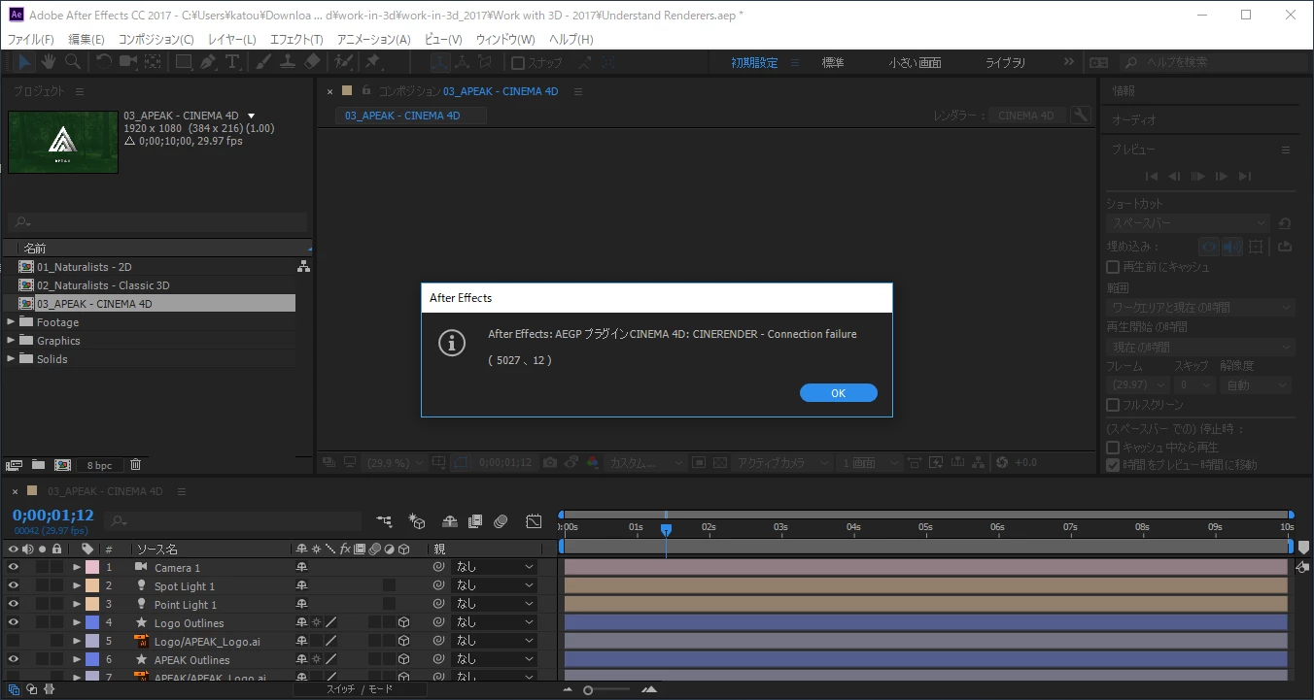Select the Pan Behind anchor point tool
The width and height of the screenshot is (1314, 700).
(153, 62)
